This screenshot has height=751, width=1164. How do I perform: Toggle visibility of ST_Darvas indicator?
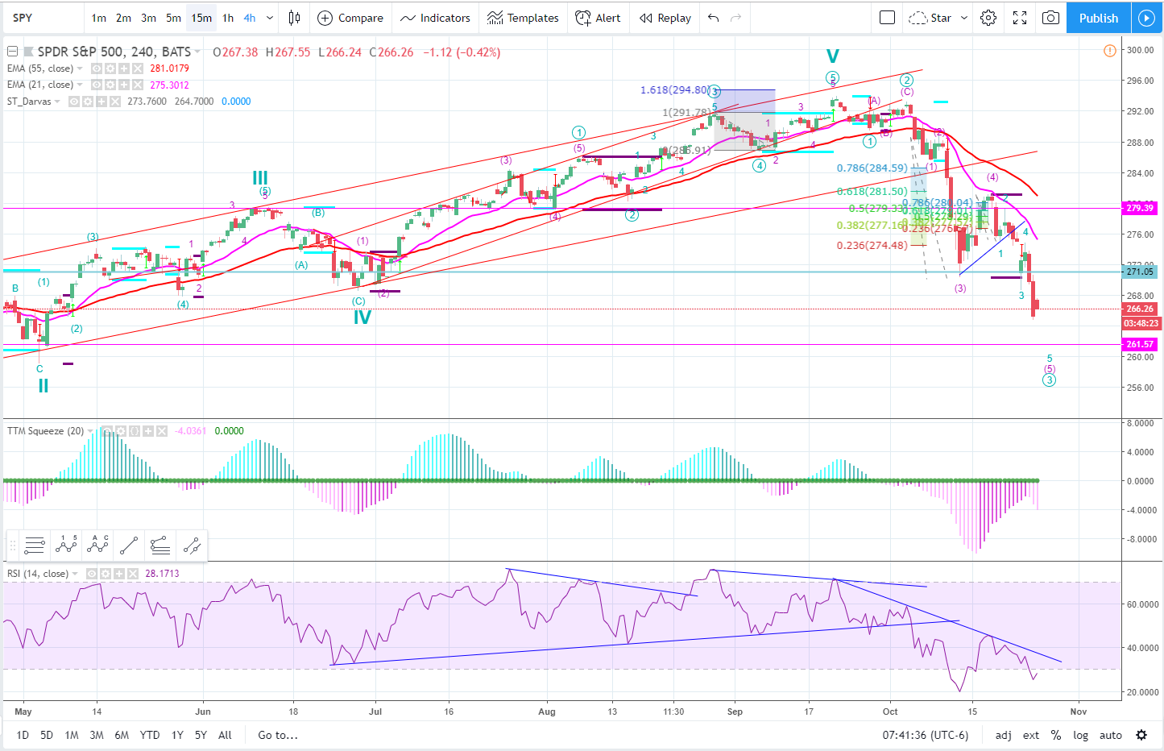click(x=74, y=102)
